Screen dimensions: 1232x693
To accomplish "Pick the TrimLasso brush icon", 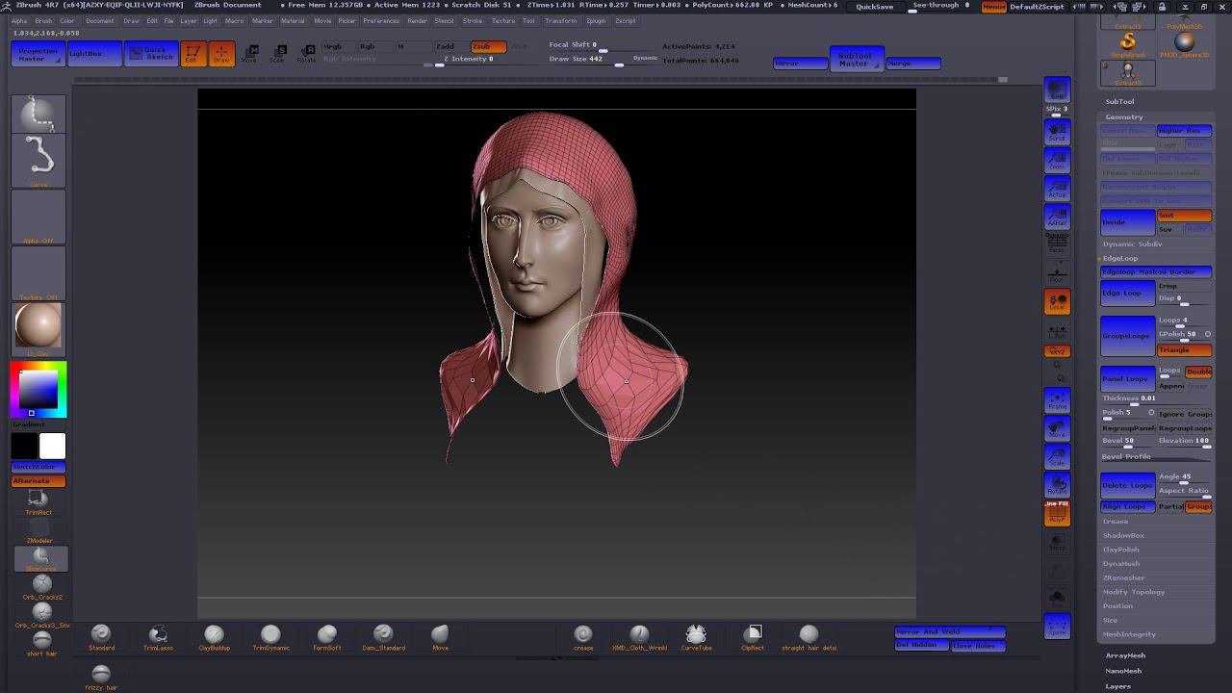I will point(158,634).
